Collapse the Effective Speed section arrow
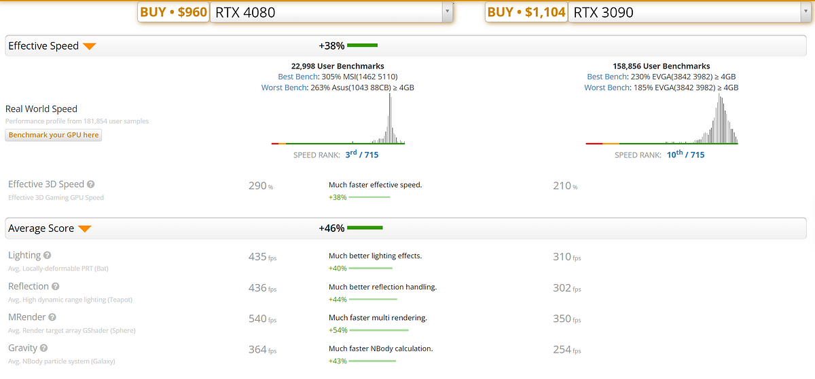Viewport: 815px width, 379px height. click(90, 46)
